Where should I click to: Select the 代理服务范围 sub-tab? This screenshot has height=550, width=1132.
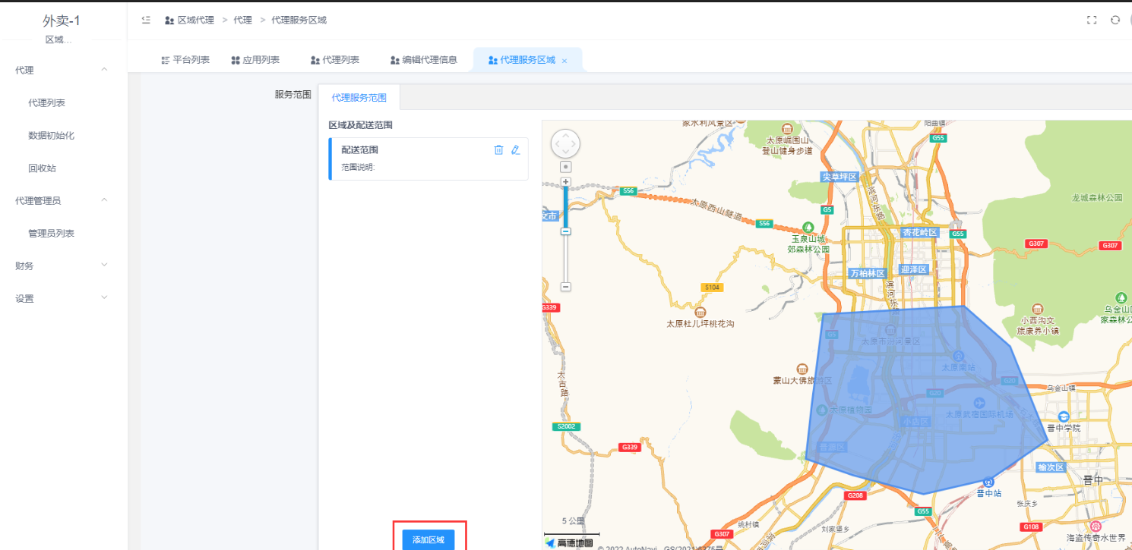[x=359, y=98]
